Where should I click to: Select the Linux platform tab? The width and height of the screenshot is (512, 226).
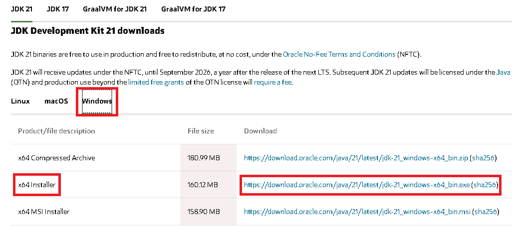20,101
